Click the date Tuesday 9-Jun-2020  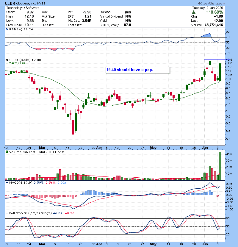tap(208, 8)
